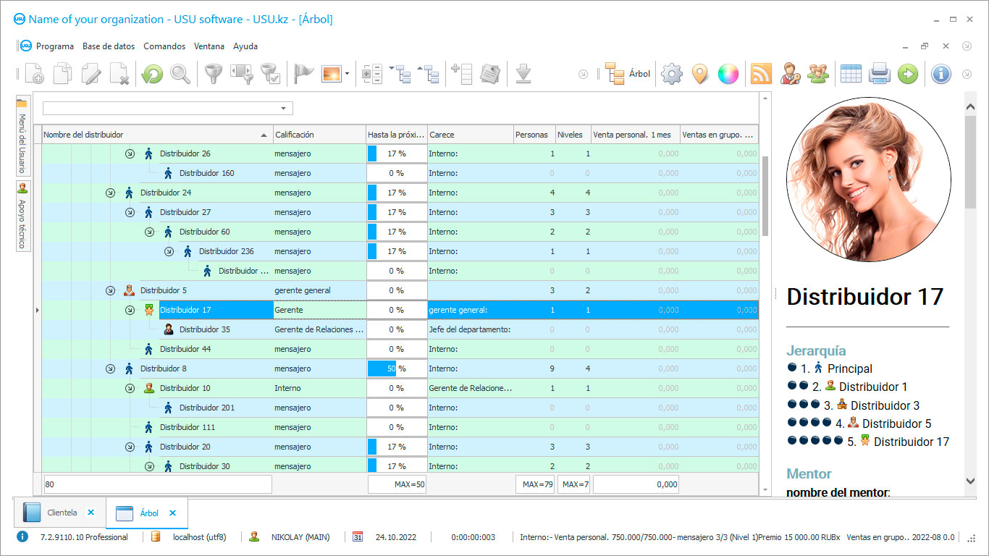Click the new record icon in toolbar

point(34,74)
